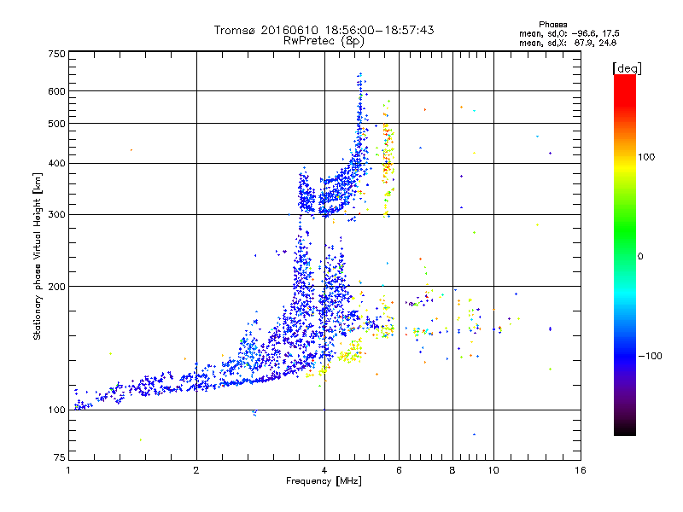Image resolution: width=683 pixels, height=512 pixels.
Task: Click the y-axis tick label '600'
Action: click(56, 91)
